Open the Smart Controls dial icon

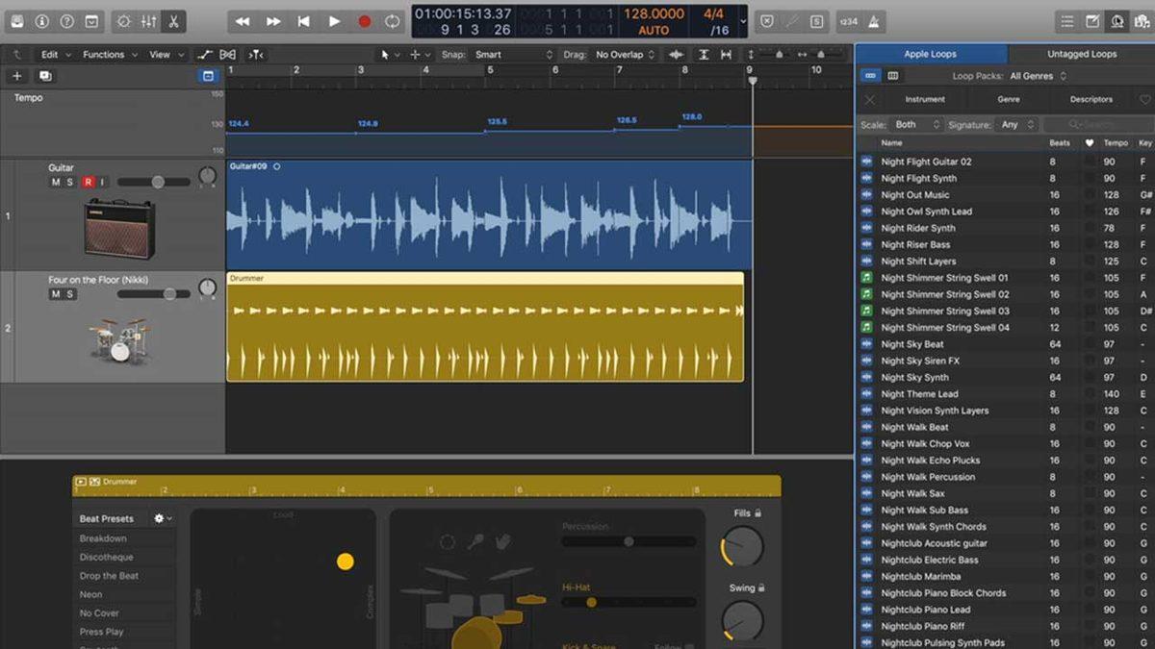click(x=123, y=20)
